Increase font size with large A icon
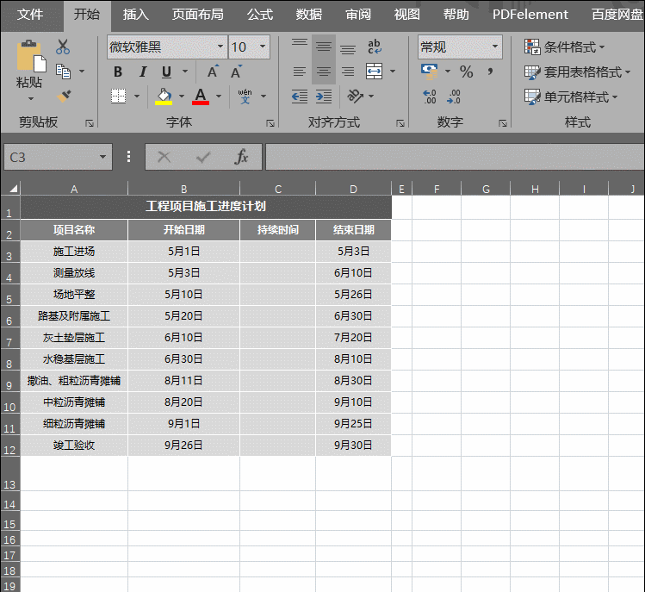Image resolution: width=645 pixels, height=592 pixels. pos(213,72)
